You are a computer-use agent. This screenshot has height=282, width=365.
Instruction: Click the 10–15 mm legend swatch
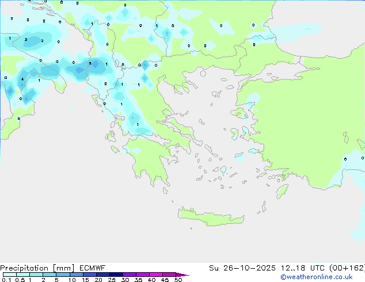[76, 275]
